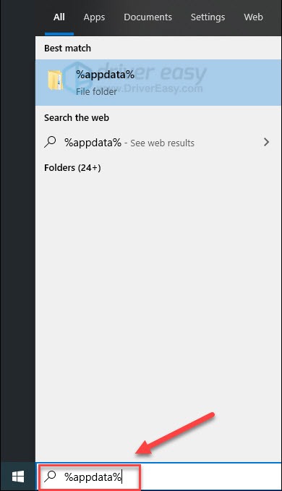This screenshot has width=282, height=491.
Task: Open the Documents filter tab
Action: pos(148,17)
